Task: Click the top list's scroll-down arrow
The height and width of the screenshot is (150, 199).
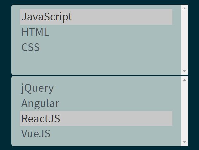Action: click(184, 71)
